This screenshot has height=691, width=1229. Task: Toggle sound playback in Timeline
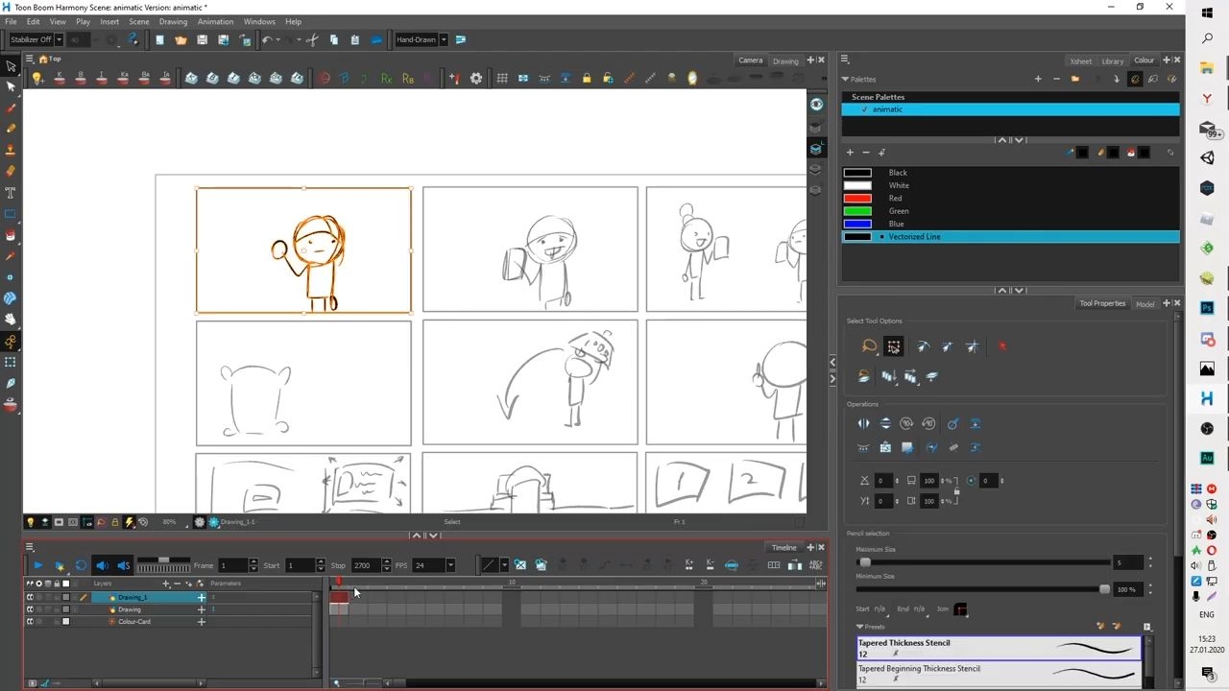(102, 565)
